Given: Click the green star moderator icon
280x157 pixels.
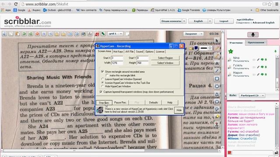Looking at the screenshot, I should click(x=231, y=51).
